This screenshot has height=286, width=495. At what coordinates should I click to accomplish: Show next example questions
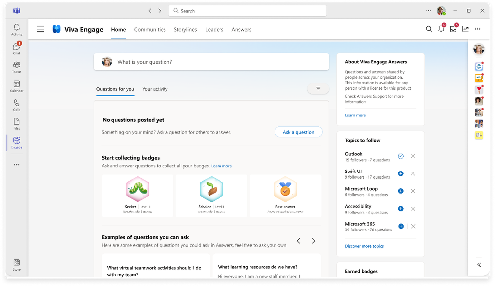(x=314, y=241)
